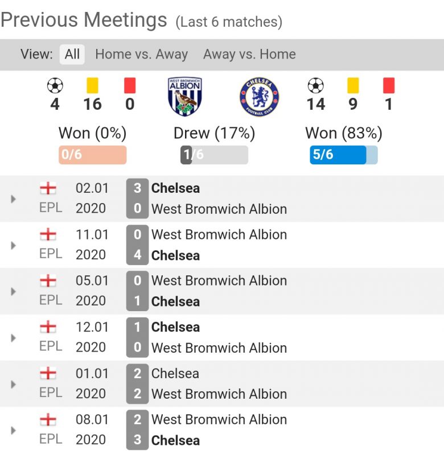This screenshot has height=455, width=444.
Task: Click West Brom's goals football icon
Action: [55, 86]
